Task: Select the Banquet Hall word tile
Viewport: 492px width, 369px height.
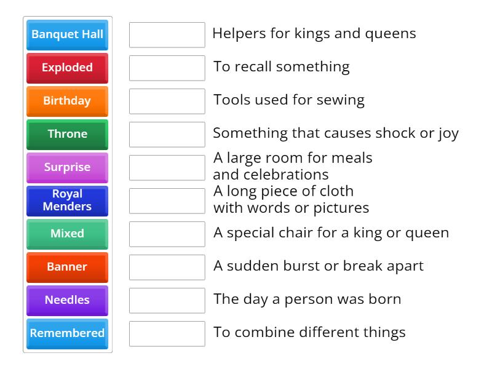Action: [x=67, y=34]
